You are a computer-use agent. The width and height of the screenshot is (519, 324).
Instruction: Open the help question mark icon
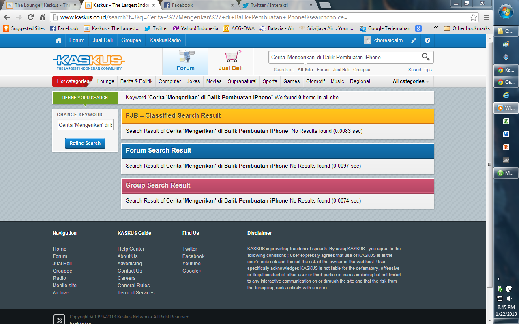427,40
